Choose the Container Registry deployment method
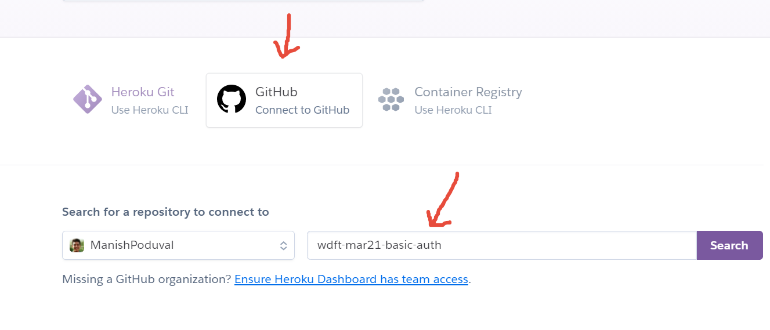Image resolution: width=770 pixels, height=330 pixels. click(x=451, y=100)
